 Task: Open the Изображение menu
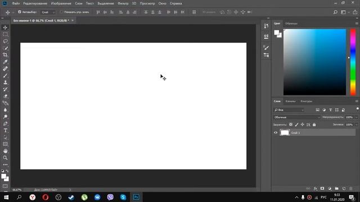61,3
